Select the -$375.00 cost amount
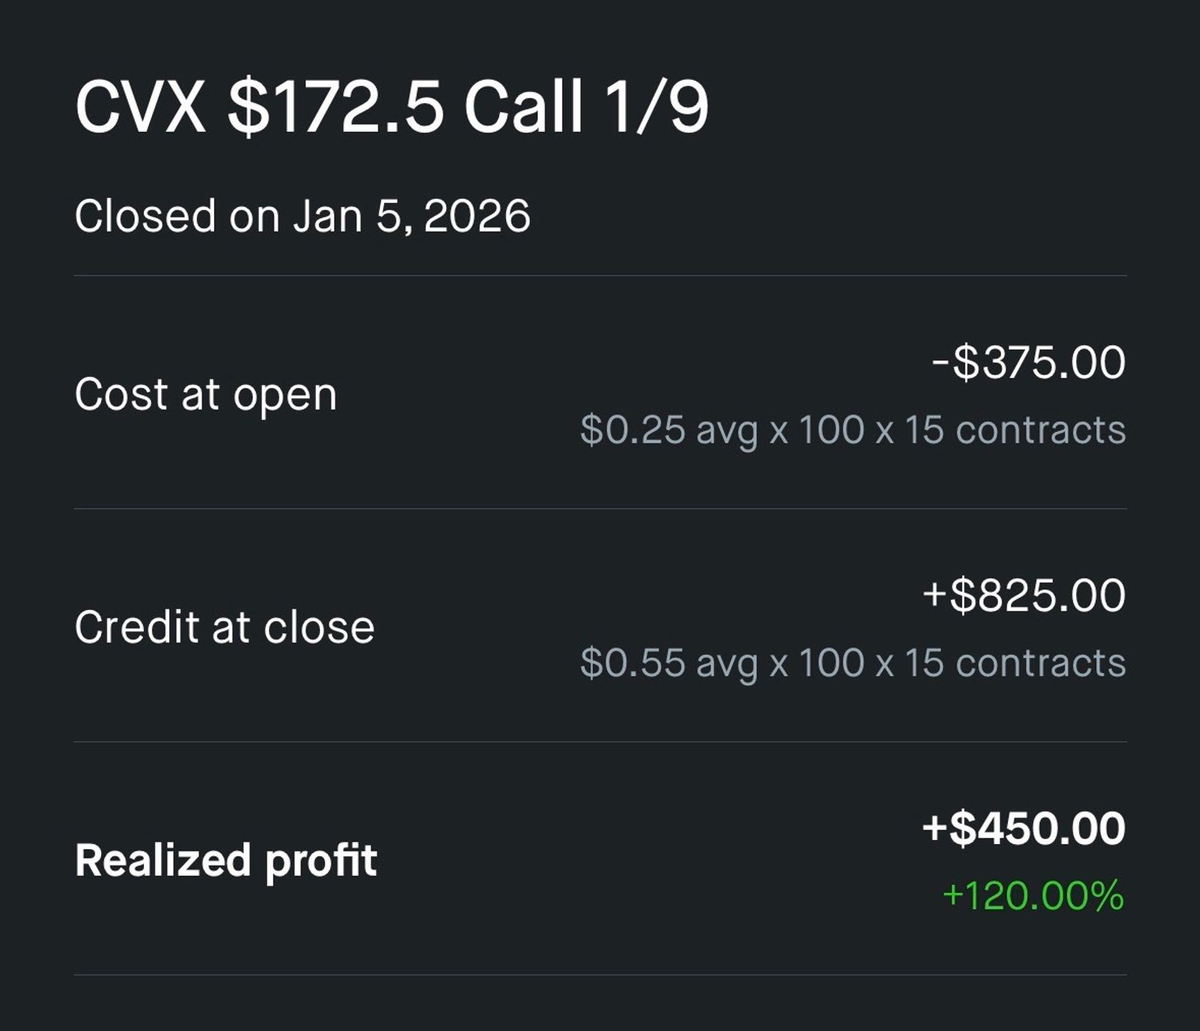1200x1031 pixels. point(1028,362)
